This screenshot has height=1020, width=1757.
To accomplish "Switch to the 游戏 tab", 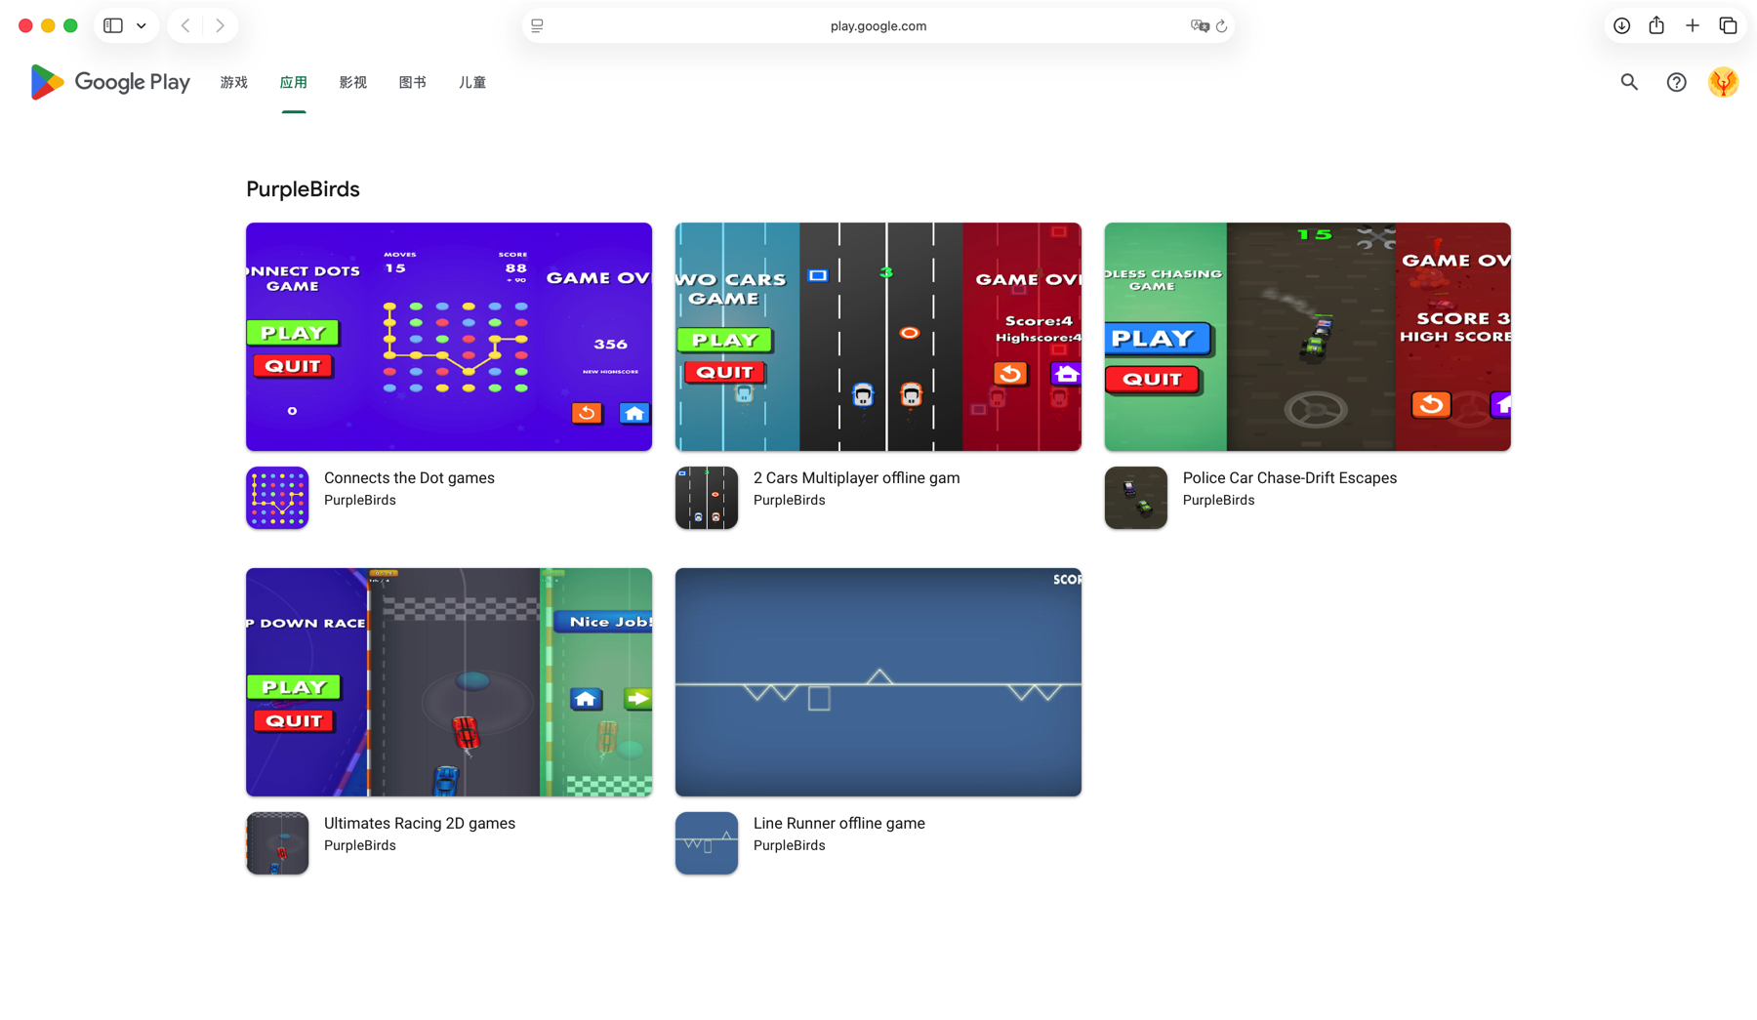I will [x=234, y=82].
